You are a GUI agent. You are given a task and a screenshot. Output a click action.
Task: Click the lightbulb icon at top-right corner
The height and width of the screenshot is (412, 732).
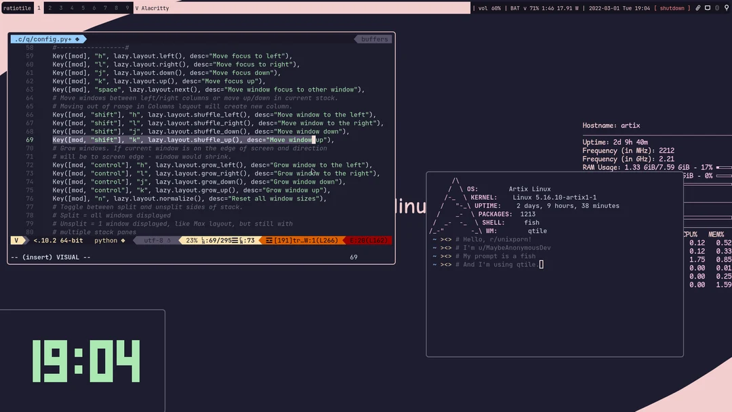[x=727, y=7]
